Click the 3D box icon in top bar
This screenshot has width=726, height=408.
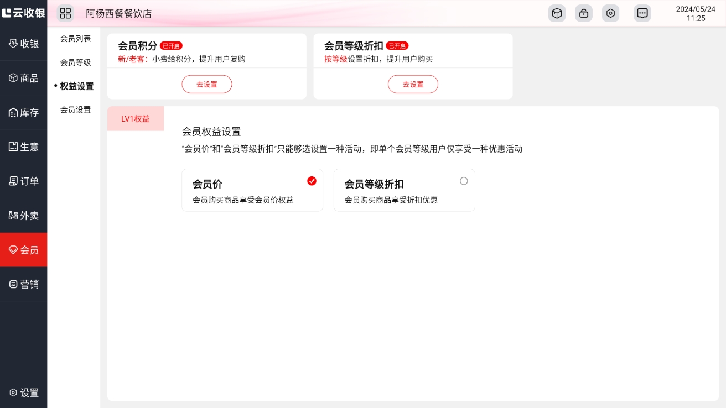pyautogui.click(x=557, y=13)
